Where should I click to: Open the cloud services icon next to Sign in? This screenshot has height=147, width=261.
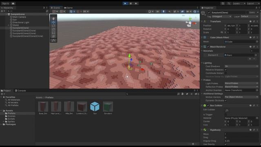(x=13, y=3)
